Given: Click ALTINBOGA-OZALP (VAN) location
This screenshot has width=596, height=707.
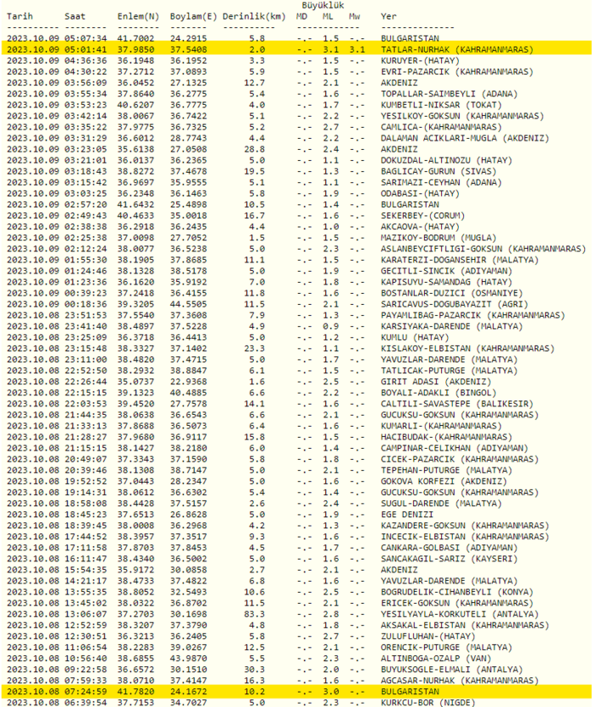Looking at the screenshot, I should click(x=436, y=658).
